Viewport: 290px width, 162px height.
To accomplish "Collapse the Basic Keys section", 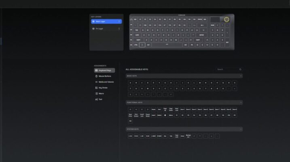I will click(x=241, y=76).
